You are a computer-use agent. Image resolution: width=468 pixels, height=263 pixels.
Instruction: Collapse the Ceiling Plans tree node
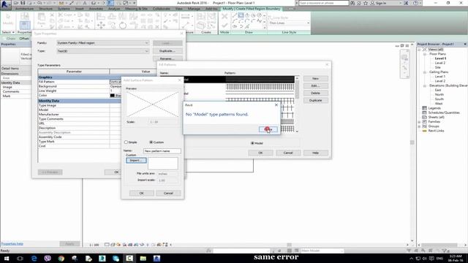(x=424, y=72)
